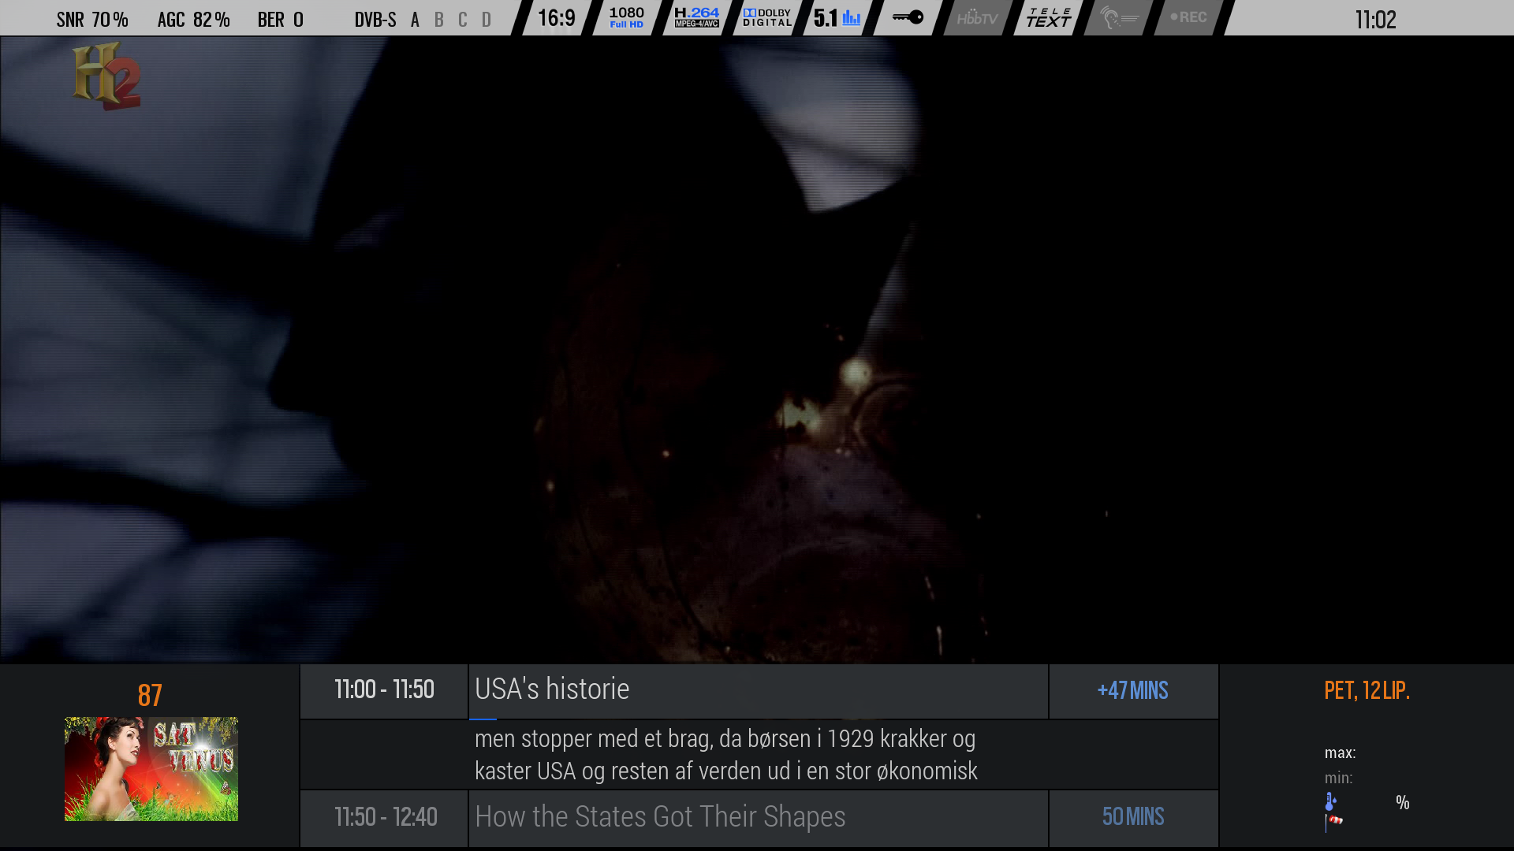Click the 16:9 aspect ratio indicator
1514x851 pixels.
click(x=556, y=17)
